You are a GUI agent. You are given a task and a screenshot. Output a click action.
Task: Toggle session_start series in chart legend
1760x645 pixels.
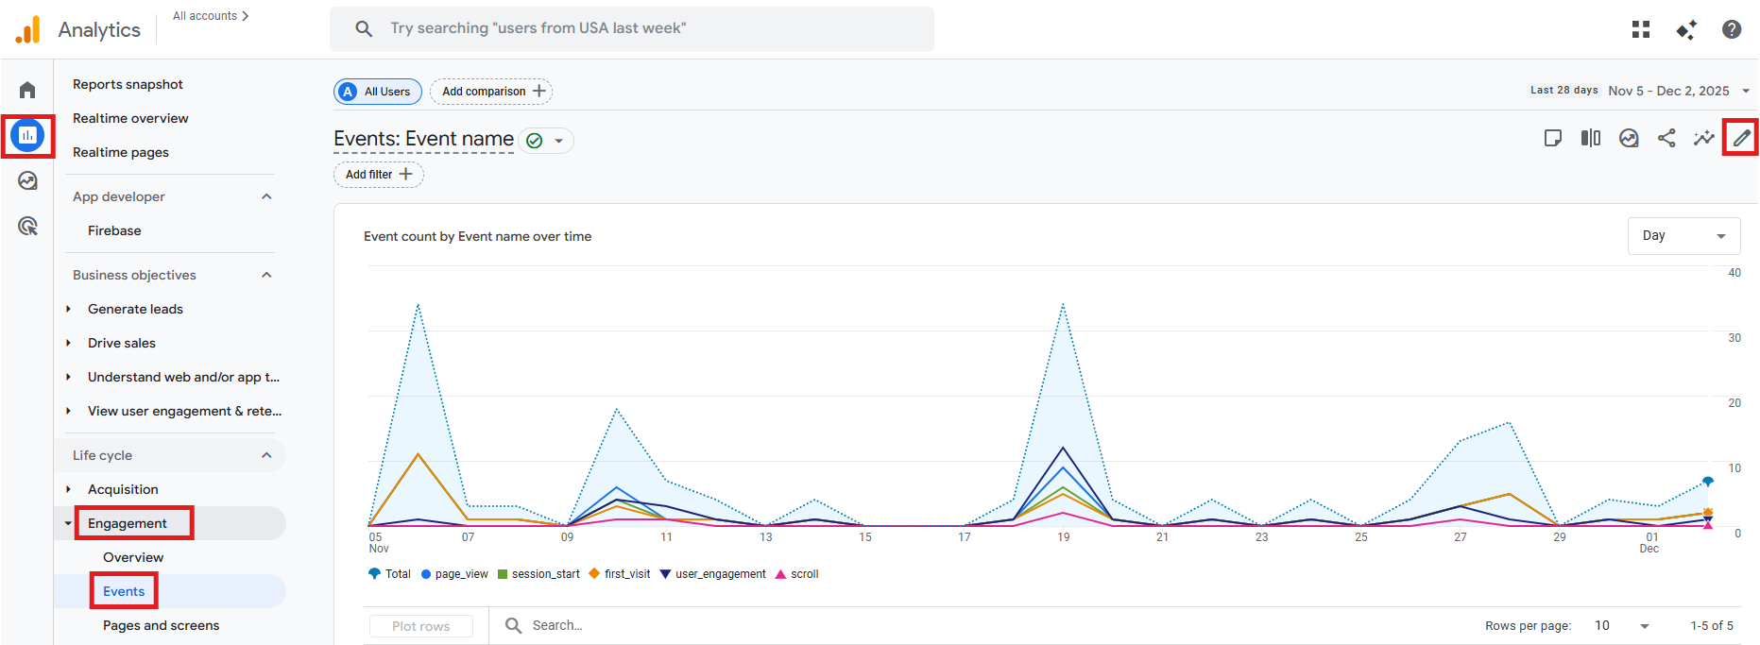[x=538, y=574]
